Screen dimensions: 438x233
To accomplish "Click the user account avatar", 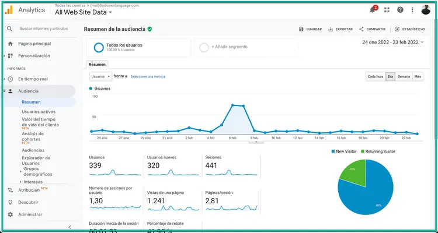I will point(426,10).
